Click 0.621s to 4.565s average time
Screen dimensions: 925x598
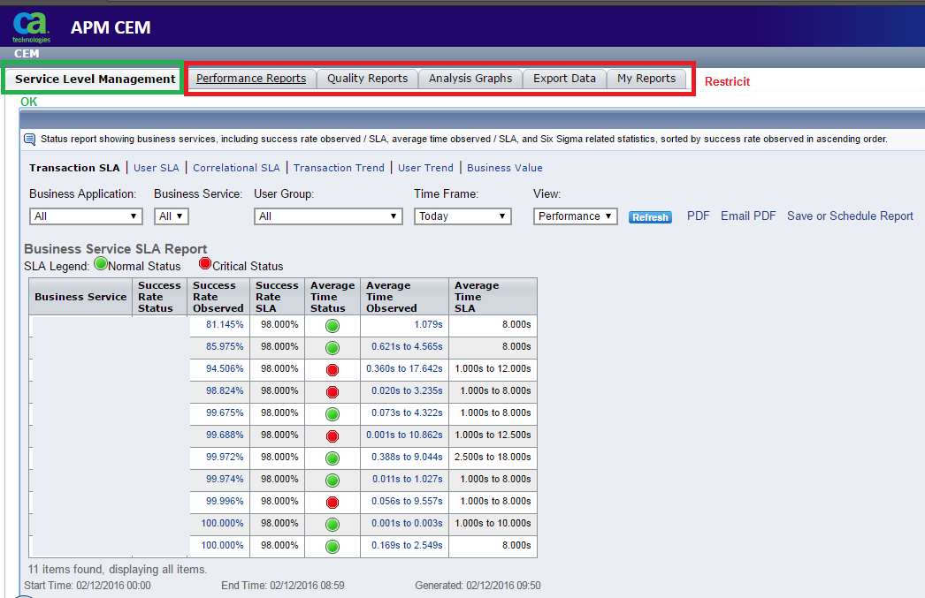tap(407, 346)
